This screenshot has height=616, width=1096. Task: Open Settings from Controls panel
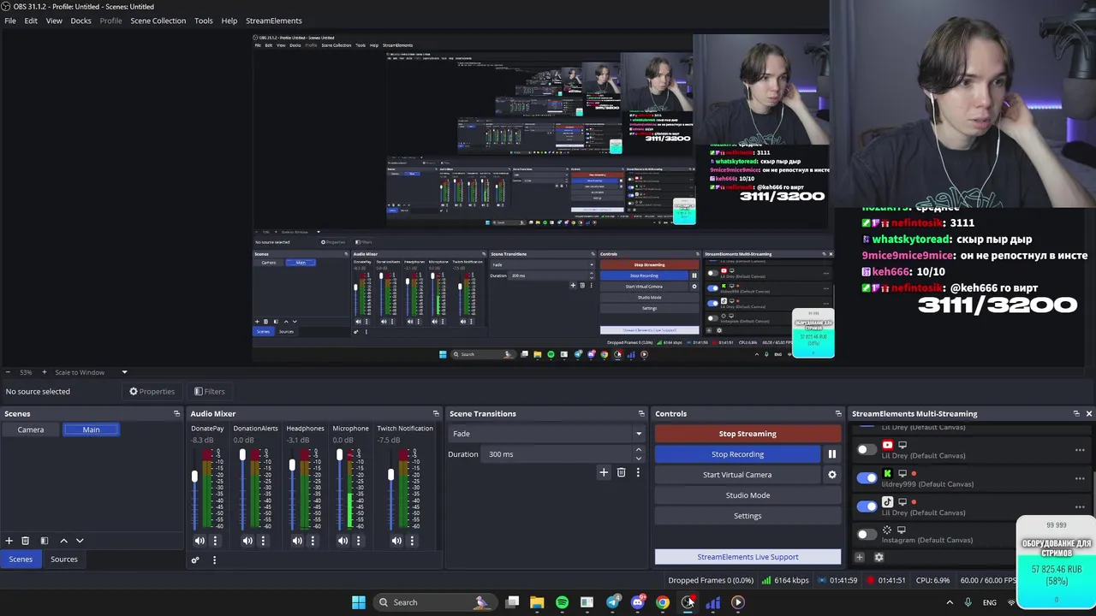point(748,516)
